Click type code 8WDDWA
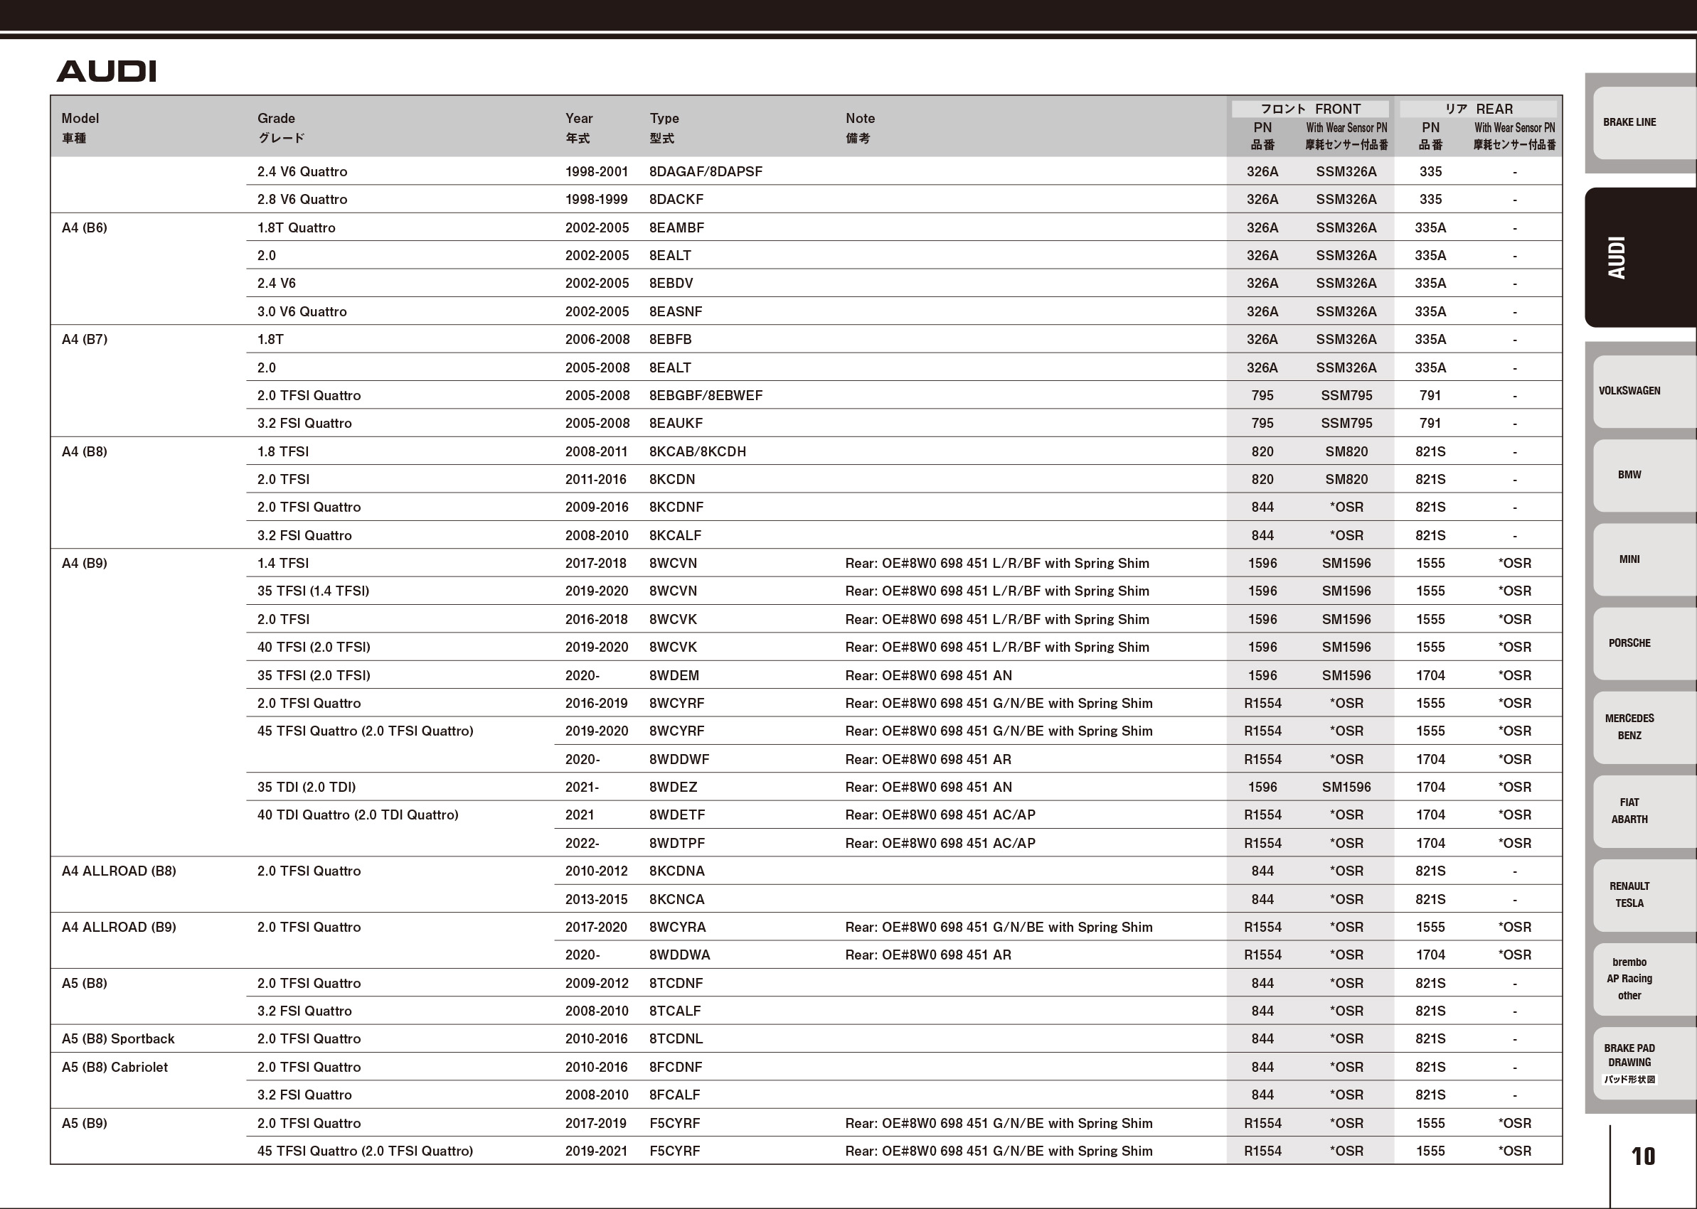 (x=679, y=955)
